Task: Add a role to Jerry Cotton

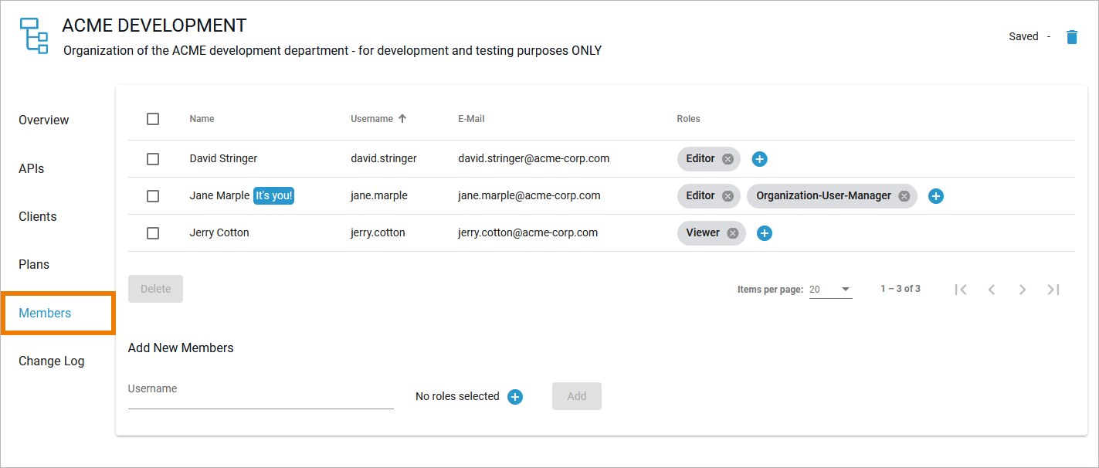Action: [764, 233]
